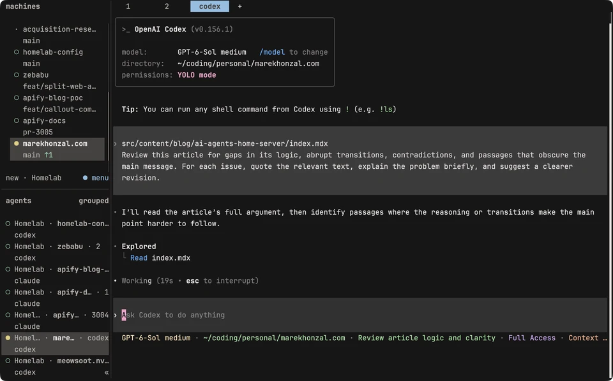Click status circle of apify-blog-… agent
This screenshot has height=381, width=613.
8,269
